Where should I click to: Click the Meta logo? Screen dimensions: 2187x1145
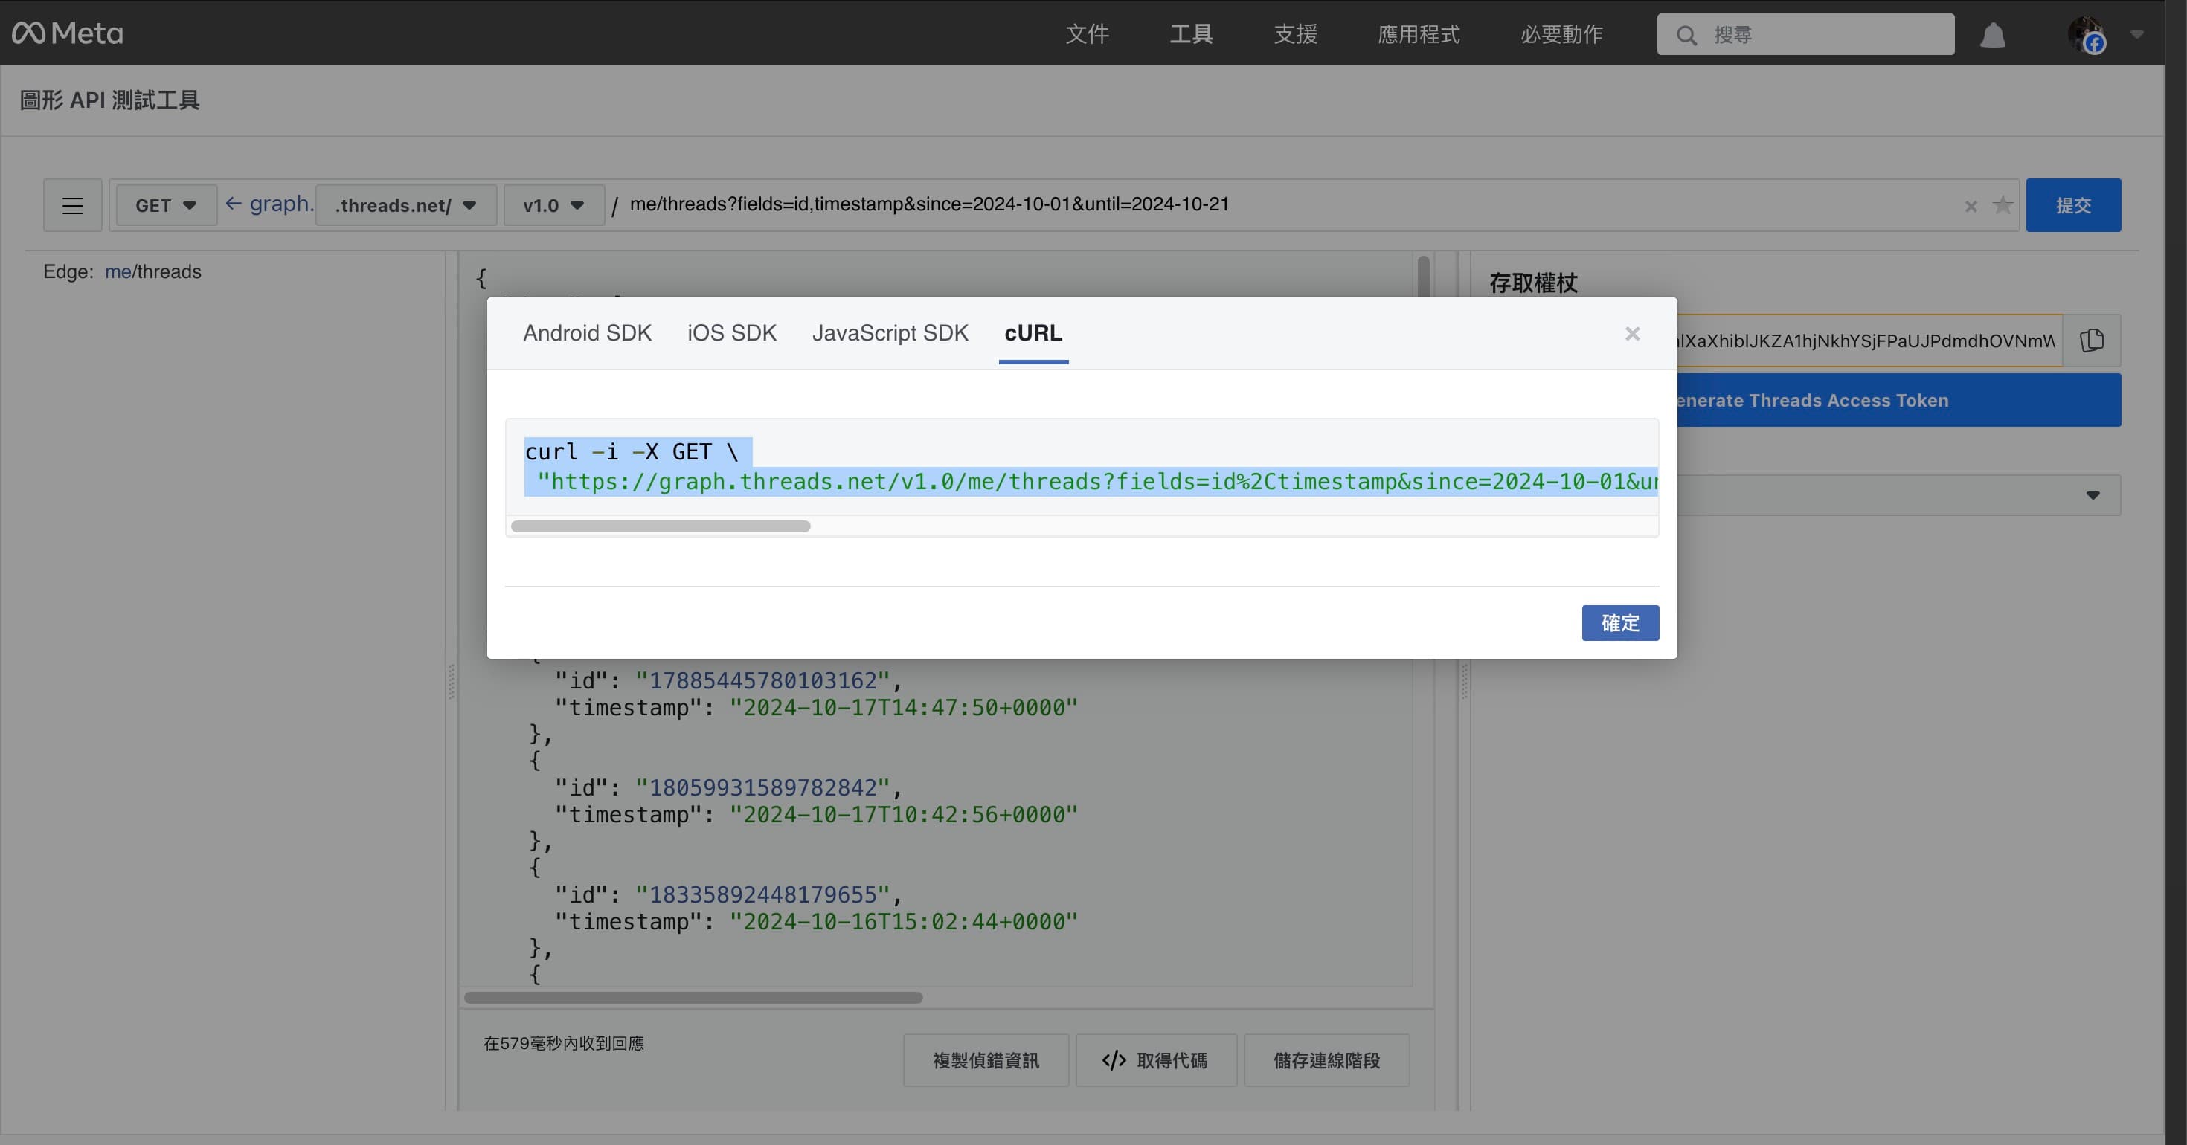tap(68, 33)
